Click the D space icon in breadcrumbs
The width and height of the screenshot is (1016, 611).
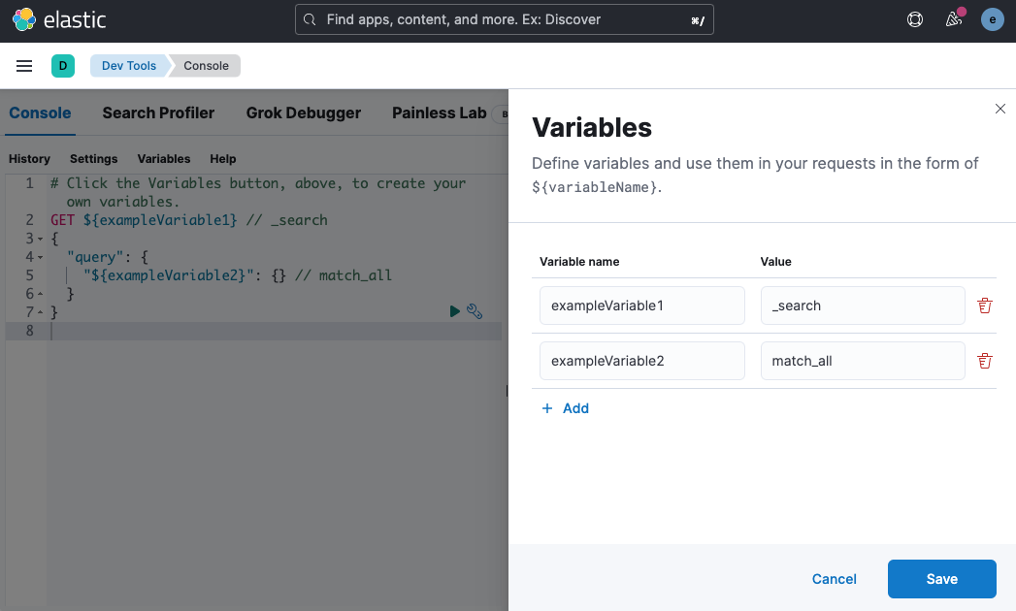[63, 65]
